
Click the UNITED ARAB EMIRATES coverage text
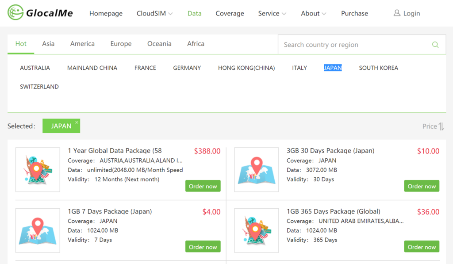(361, 221)
